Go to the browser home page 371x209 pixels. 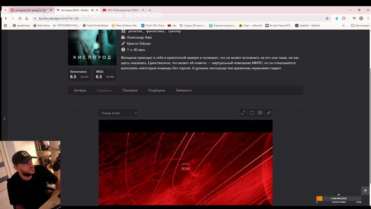(27, 18)
